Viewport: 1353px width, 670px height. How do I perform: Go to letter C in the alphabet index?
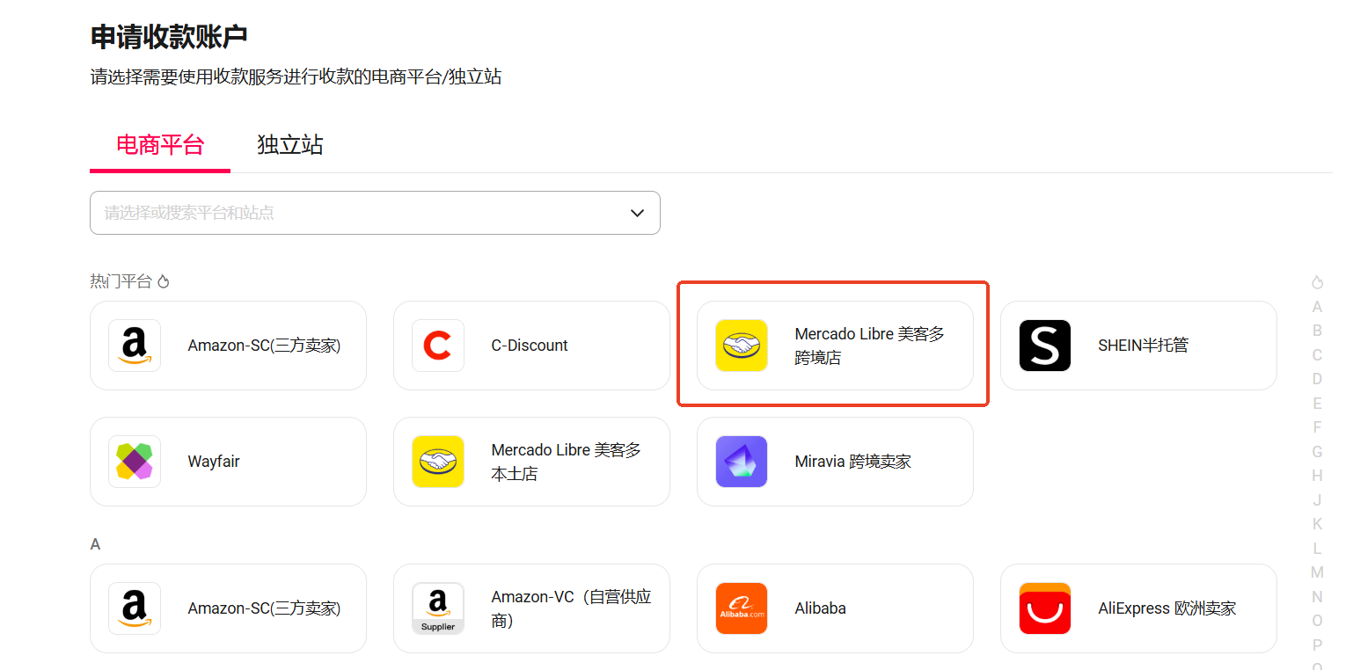coord(1317,355)
